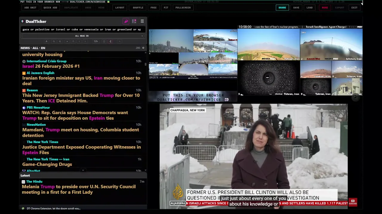382x214 pixels.
Task: Open headline 'Israel 26 February 2026 #1'
Action: [x=51, y=66]
